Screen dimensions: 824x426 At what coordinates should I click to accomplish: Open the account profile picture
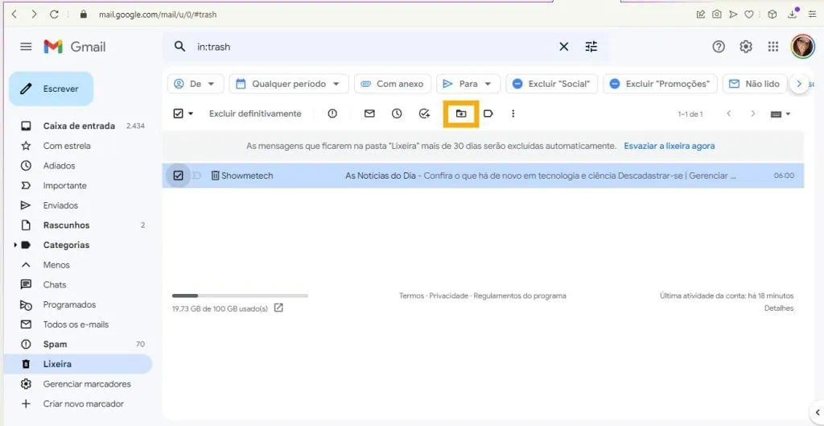(802, 47)
